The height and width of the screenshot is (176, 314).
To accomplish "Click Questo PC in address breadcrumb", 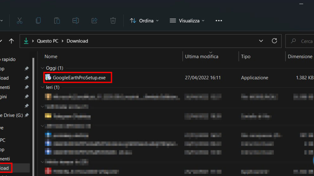I will pyautogui.click(x=49, y=41).
